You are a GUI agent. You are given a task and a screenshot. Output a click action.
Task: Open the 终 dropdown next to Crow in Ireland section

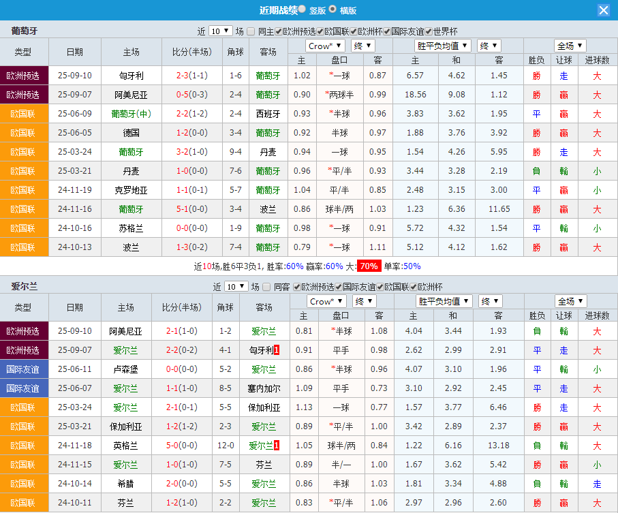(x=363, y=300)
